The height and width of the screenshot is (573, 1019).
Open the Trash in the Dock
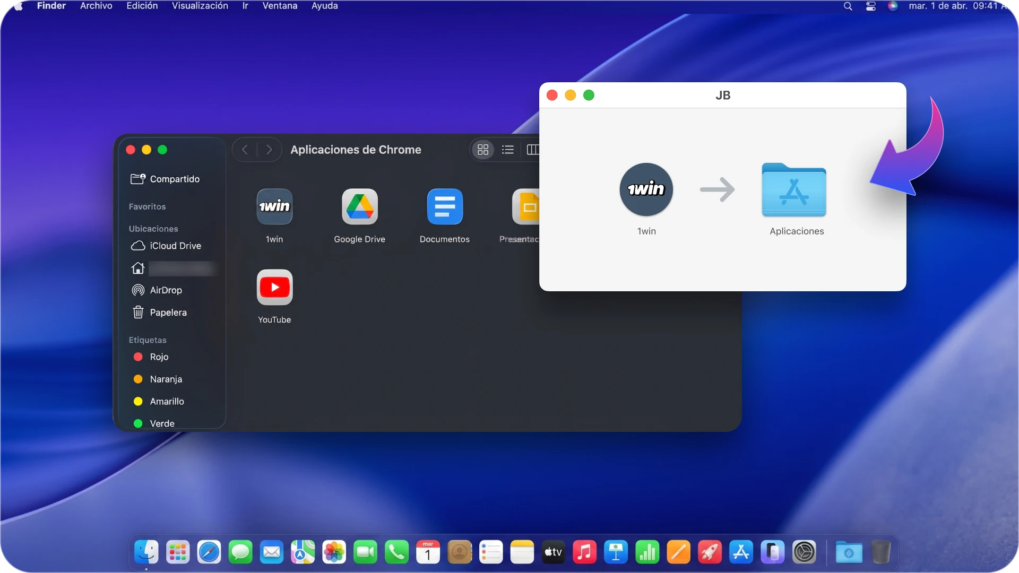point(880,552)
